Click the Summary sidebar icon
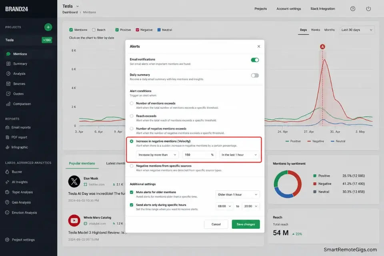 click(8, 64)
